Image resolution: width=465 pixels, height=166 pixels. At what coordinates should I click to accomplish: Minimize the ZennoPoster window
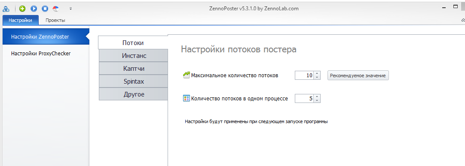pyautogui.click(x=444, y=8)
